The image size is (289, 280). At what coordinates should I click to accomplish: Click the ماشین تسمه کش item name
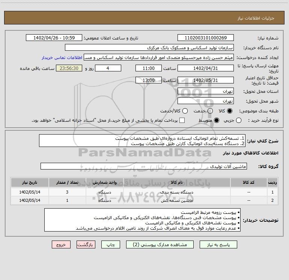(x=177, y=200)
